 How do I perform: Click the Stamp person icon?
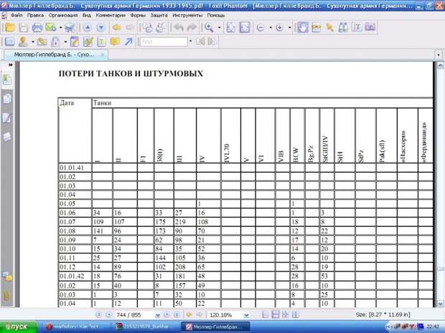click(23, 42)
